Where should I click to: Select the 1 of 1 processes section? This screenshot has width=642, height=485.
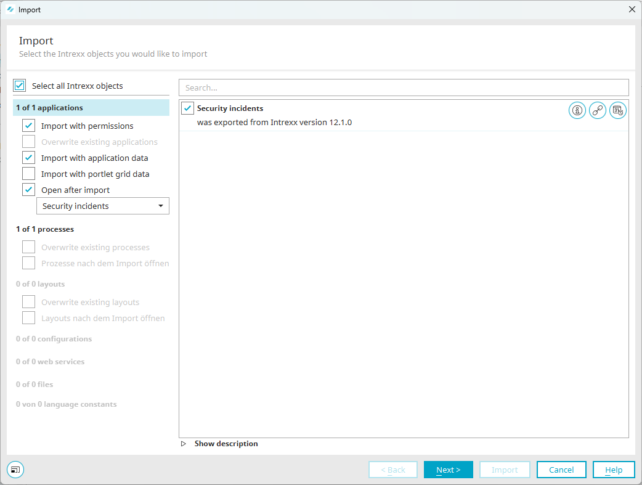[x=45, y=229]
